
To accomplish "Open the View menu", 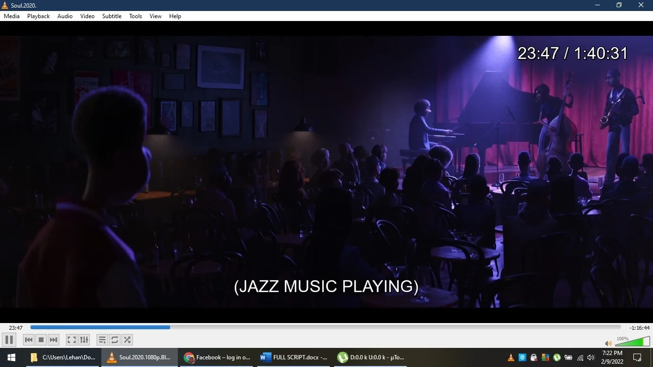I will point(156,16).
